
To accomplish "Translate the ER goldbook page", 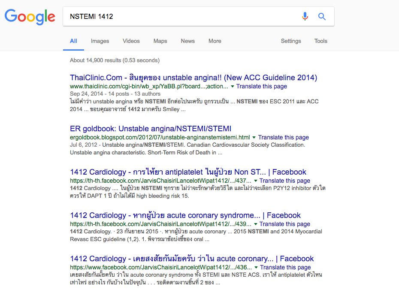I will tap(284, 137).
